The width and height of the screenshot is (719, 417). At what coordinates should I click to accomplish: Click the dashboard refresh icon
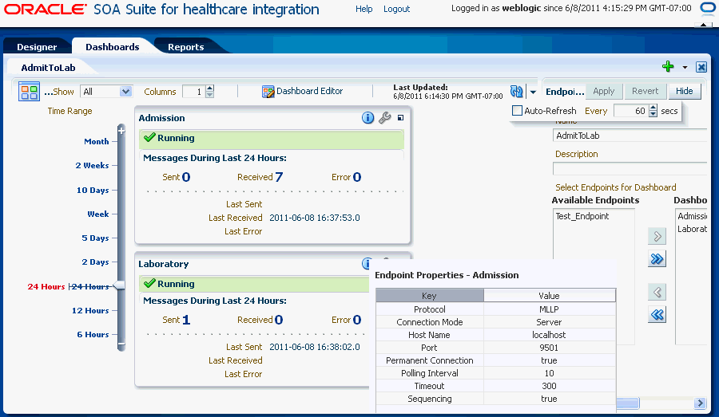pos(517,92)
